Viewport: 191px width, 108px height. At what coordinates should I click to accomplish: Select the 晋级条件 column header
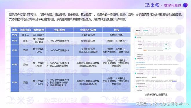coord(39,30)
